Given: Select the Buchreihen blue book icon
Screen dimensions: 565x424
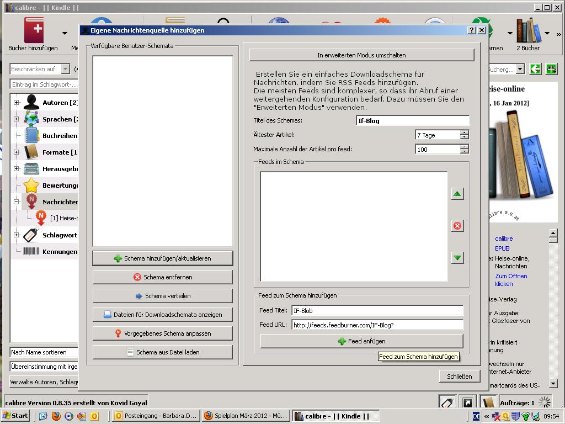Looking at the screenshot, I should click(31, 136).
